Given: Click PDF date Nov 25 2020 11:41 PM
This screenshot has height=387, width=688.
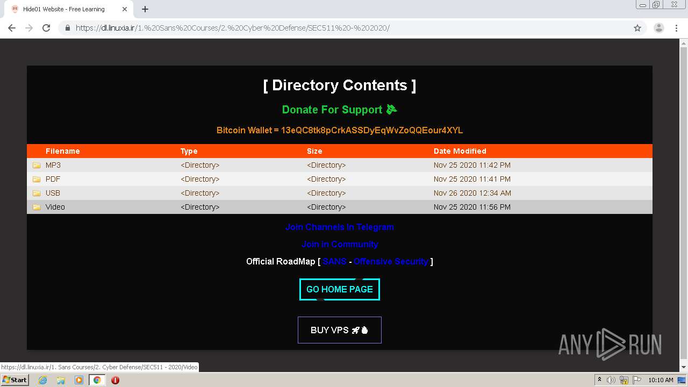Looking at the screenshot, I should point(472,179).
